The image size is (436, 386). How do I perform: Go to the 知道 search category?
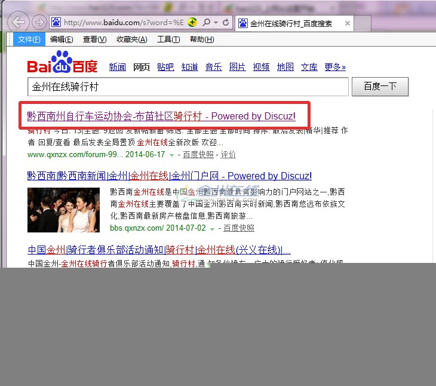190,67
